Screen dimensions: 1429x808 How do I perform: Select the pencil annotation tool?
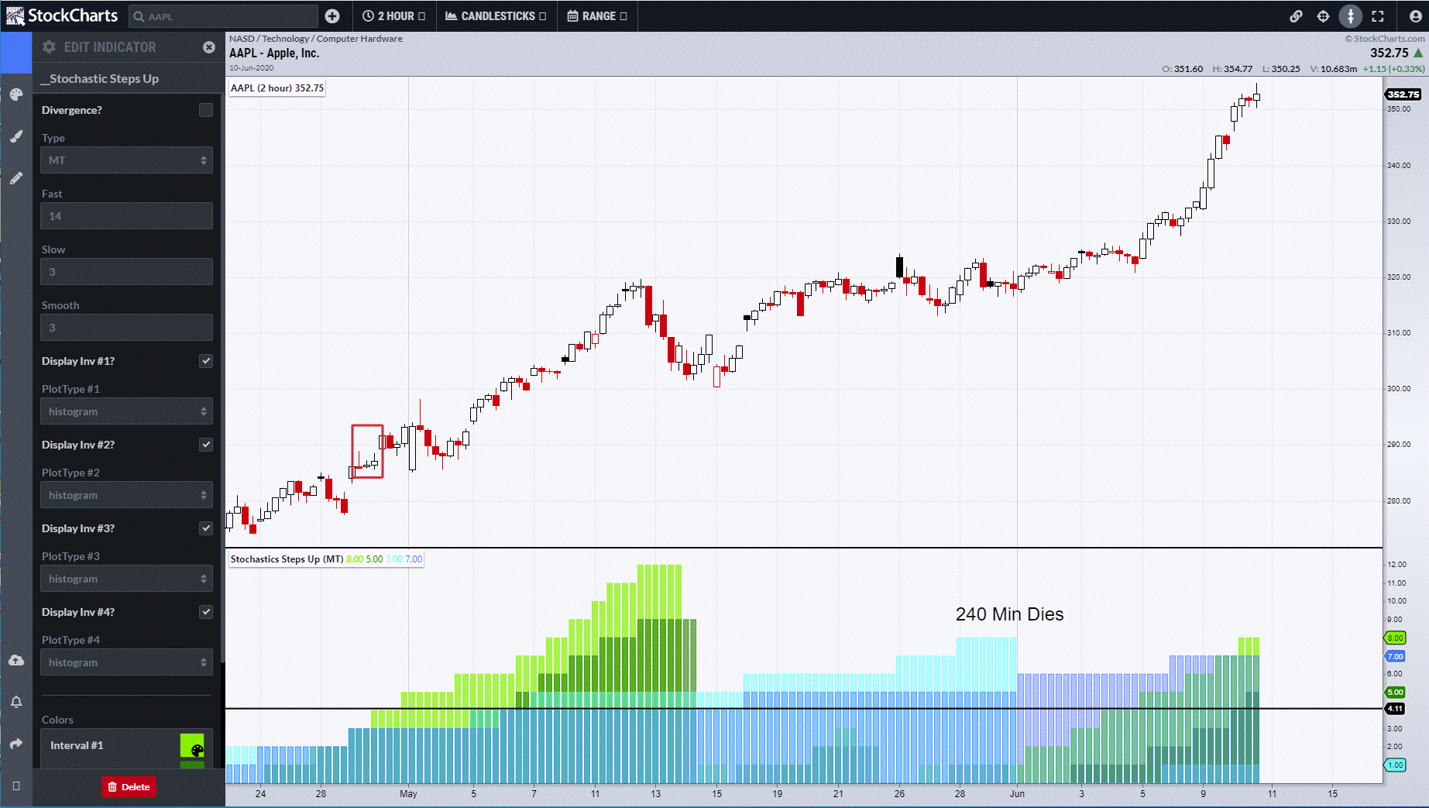[x=16, y=178]
